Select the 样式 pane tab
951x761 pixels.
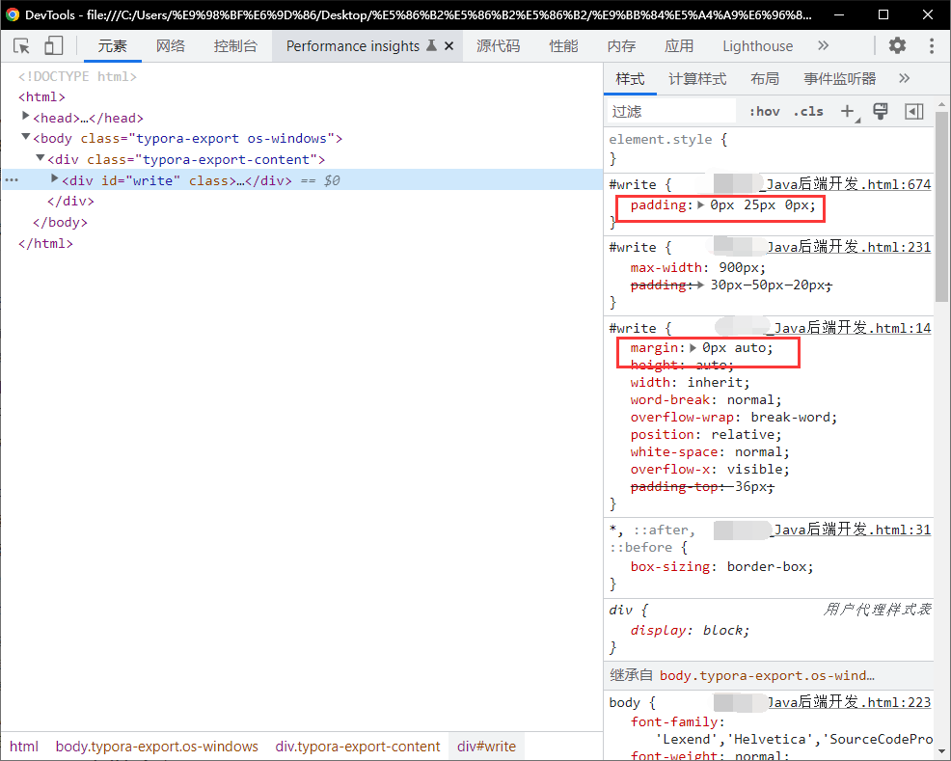click(x=630, y=79)
